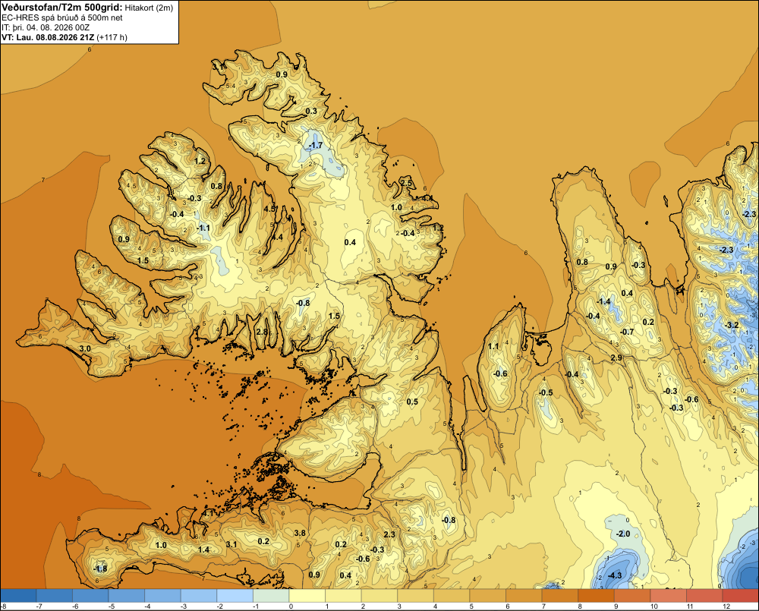Viewport: 759px width, 611px height.
Task: Select legend swatch between 0 and 1
Action: click(307, 596)
